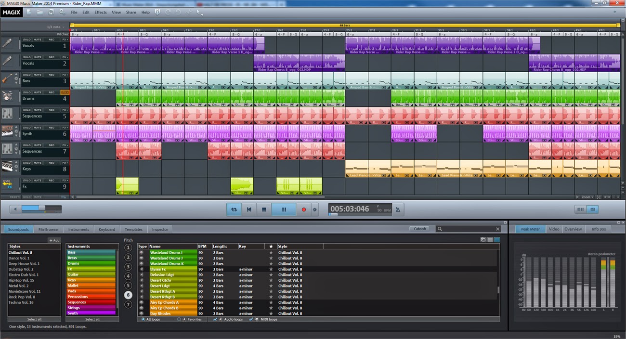
Task: Click the search magnifier icon in the search box
Action: pos(441,229)
